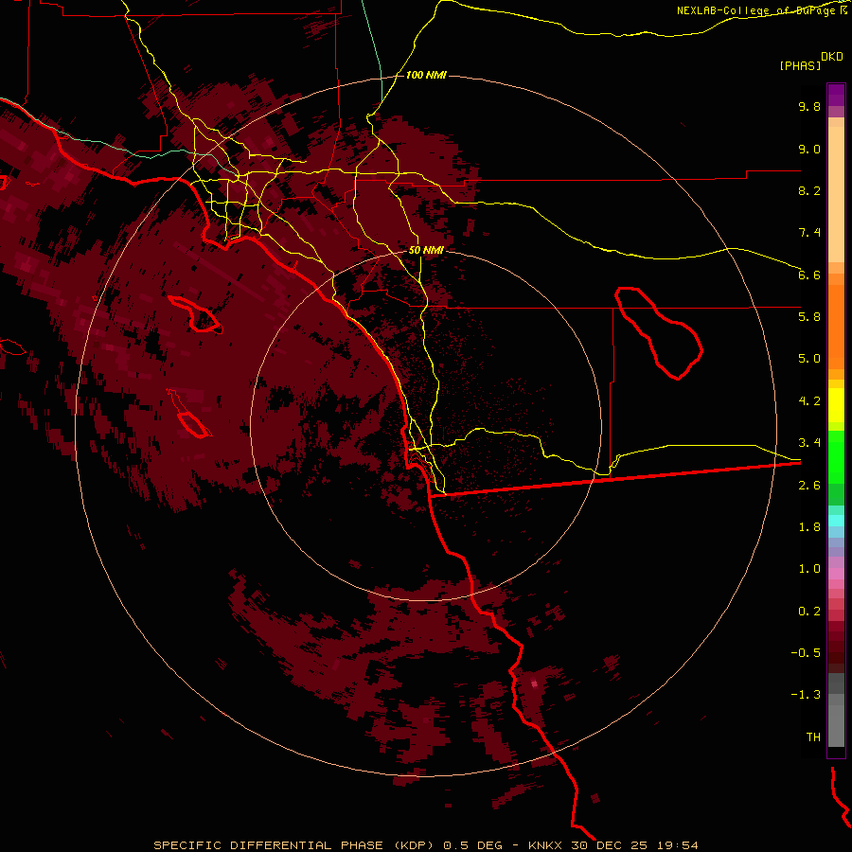Click the cyan segment of color bar

[x=836, y=521]
